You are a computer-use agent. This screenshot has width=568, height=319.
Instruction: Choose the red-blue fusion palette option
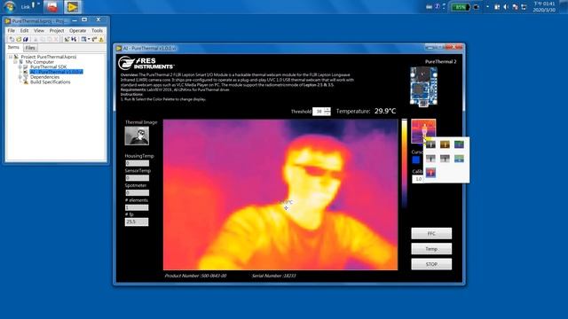click(x=430, y=173)
